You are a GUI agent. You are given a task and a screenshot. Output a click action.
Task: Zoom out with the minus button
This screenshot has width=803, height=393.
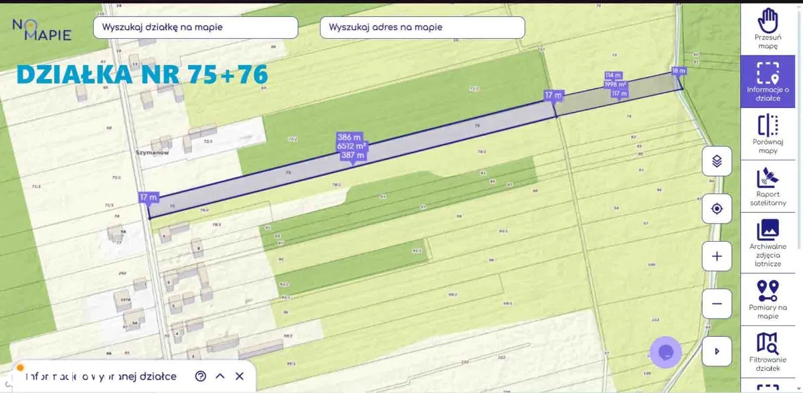click(x=717, y=304)
